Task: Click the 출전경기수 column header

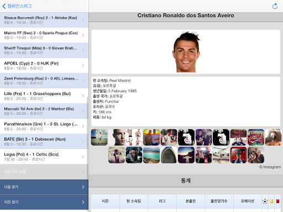Action: (219, 201)
